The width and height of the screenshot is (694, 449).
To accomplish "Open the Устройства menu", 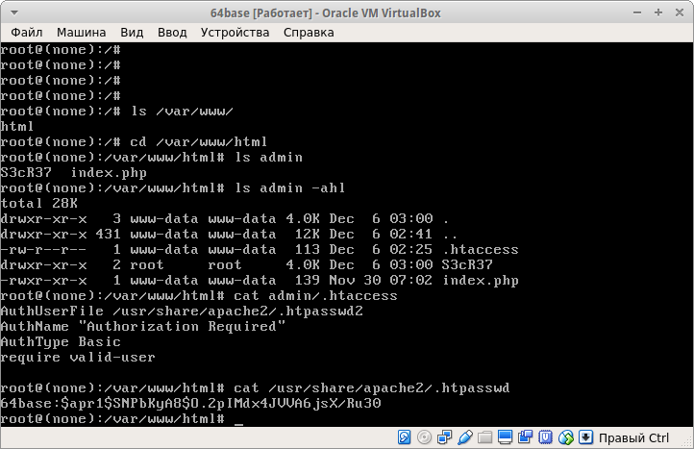I will pos(235,33).
